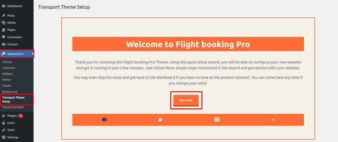This screenshot has width=338, height=142.
Task: Select Widgets in the Appearance submenu
Action: point(7,74)
